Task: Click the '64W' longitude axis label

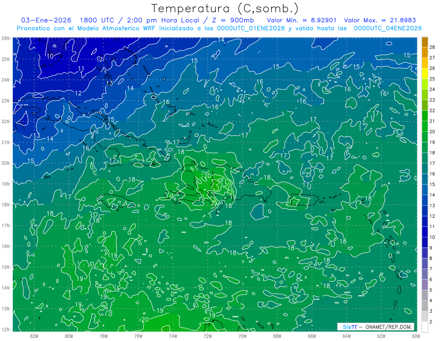Action: 347,336
